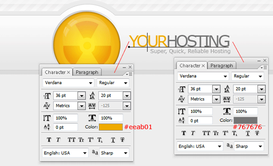273x166 pixels.
Task: Open Metrics kerning dropdown in right panel
Action: [217, 99]
